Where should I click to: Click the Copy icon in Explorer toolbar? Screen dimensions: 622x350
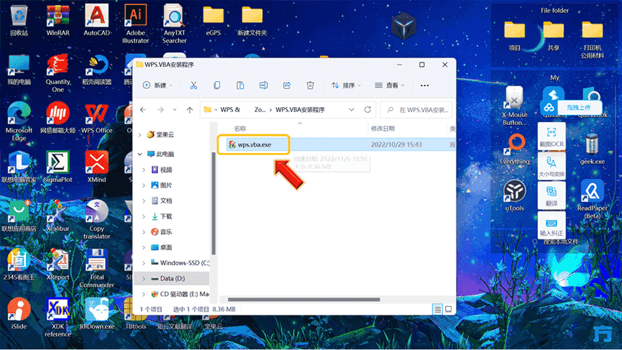(216, 86)
